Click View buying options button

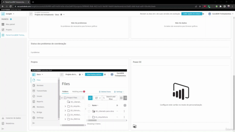tap(94, 74)
